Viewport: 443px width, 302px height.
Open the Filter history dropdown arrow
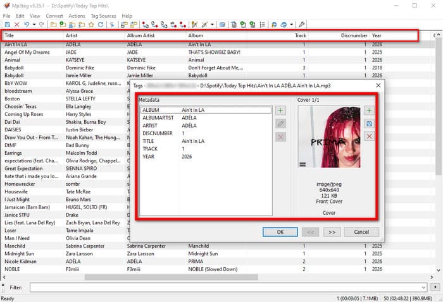pyautogui.click(x=423, y=287)
